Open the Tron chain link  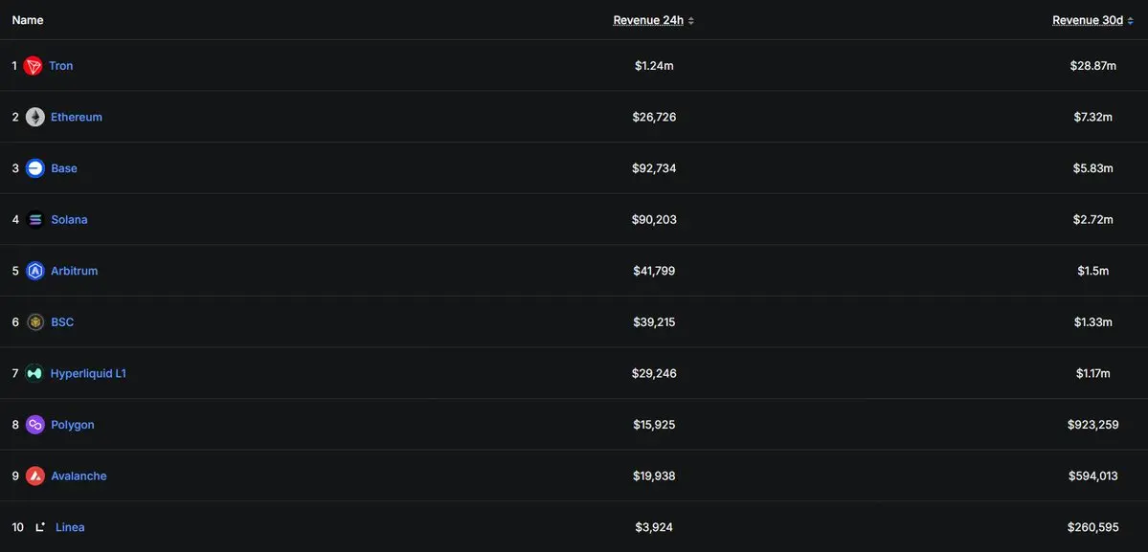[x=60, y=66]
